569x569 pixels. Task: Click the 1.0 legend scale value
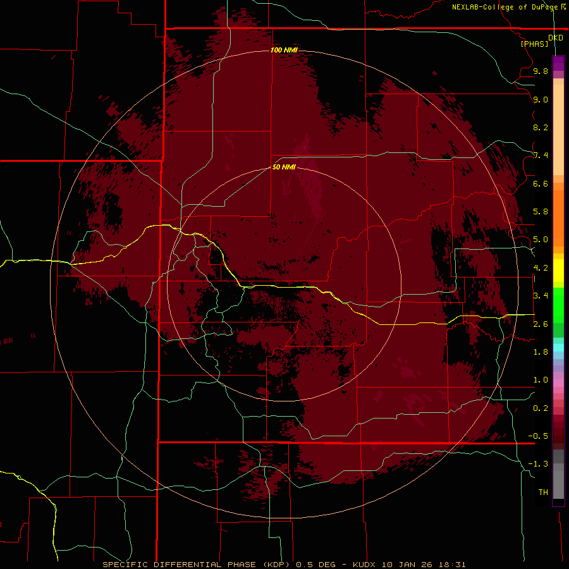(541, 380)
